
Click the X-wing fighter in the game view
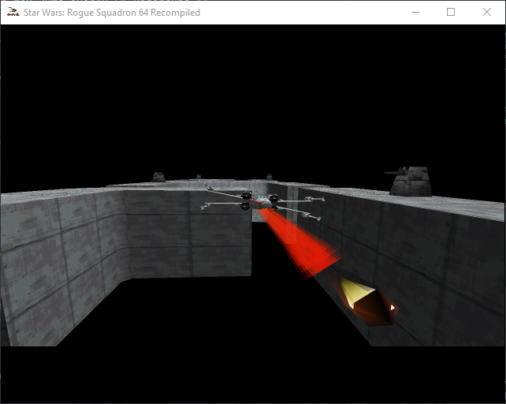coord(262,202)
